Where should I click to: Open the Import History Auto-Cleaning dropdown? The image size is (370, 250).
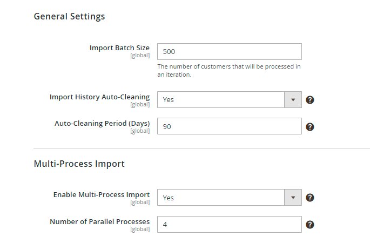point(229,100)
